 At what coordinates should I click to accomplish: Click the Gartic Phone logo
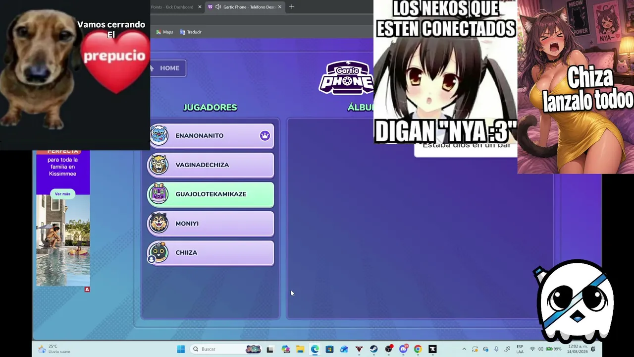346,78
